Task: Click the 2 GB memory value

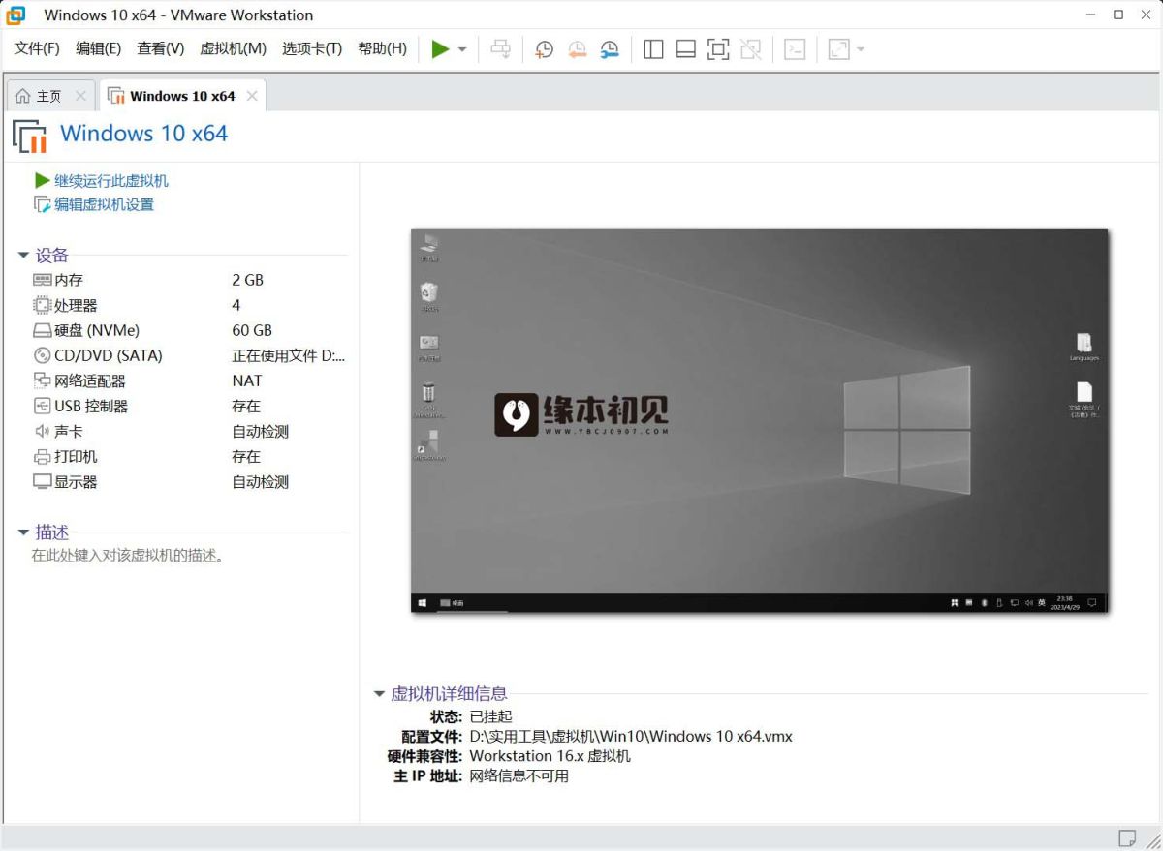Action: click(248, 280)
